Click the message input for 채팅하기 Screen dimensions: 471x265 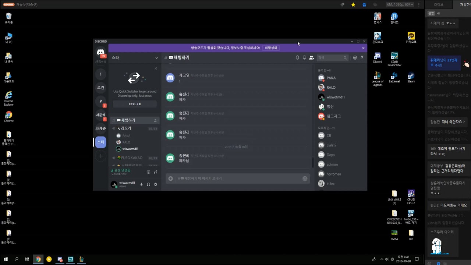(x=238, y=179)
